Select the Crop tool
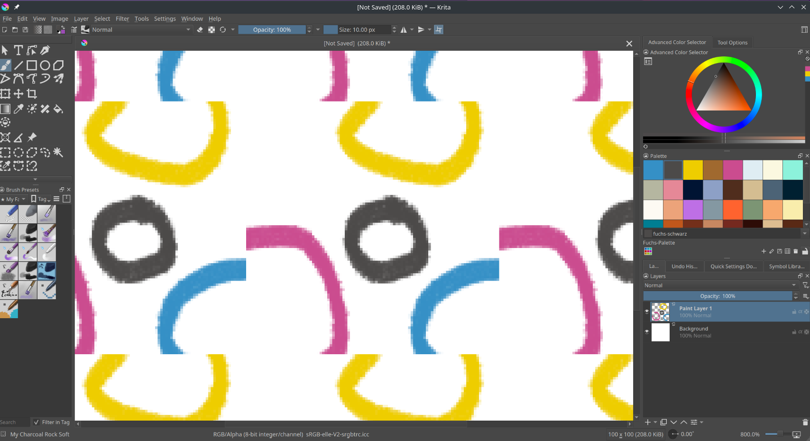 click(32, 94)
